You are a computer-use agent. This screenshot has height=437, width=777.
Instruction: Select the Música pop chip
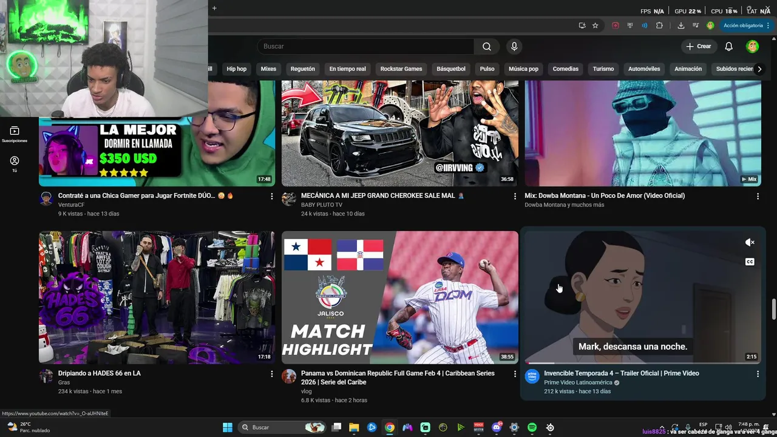pyautogui.click(x=523, y=69)
